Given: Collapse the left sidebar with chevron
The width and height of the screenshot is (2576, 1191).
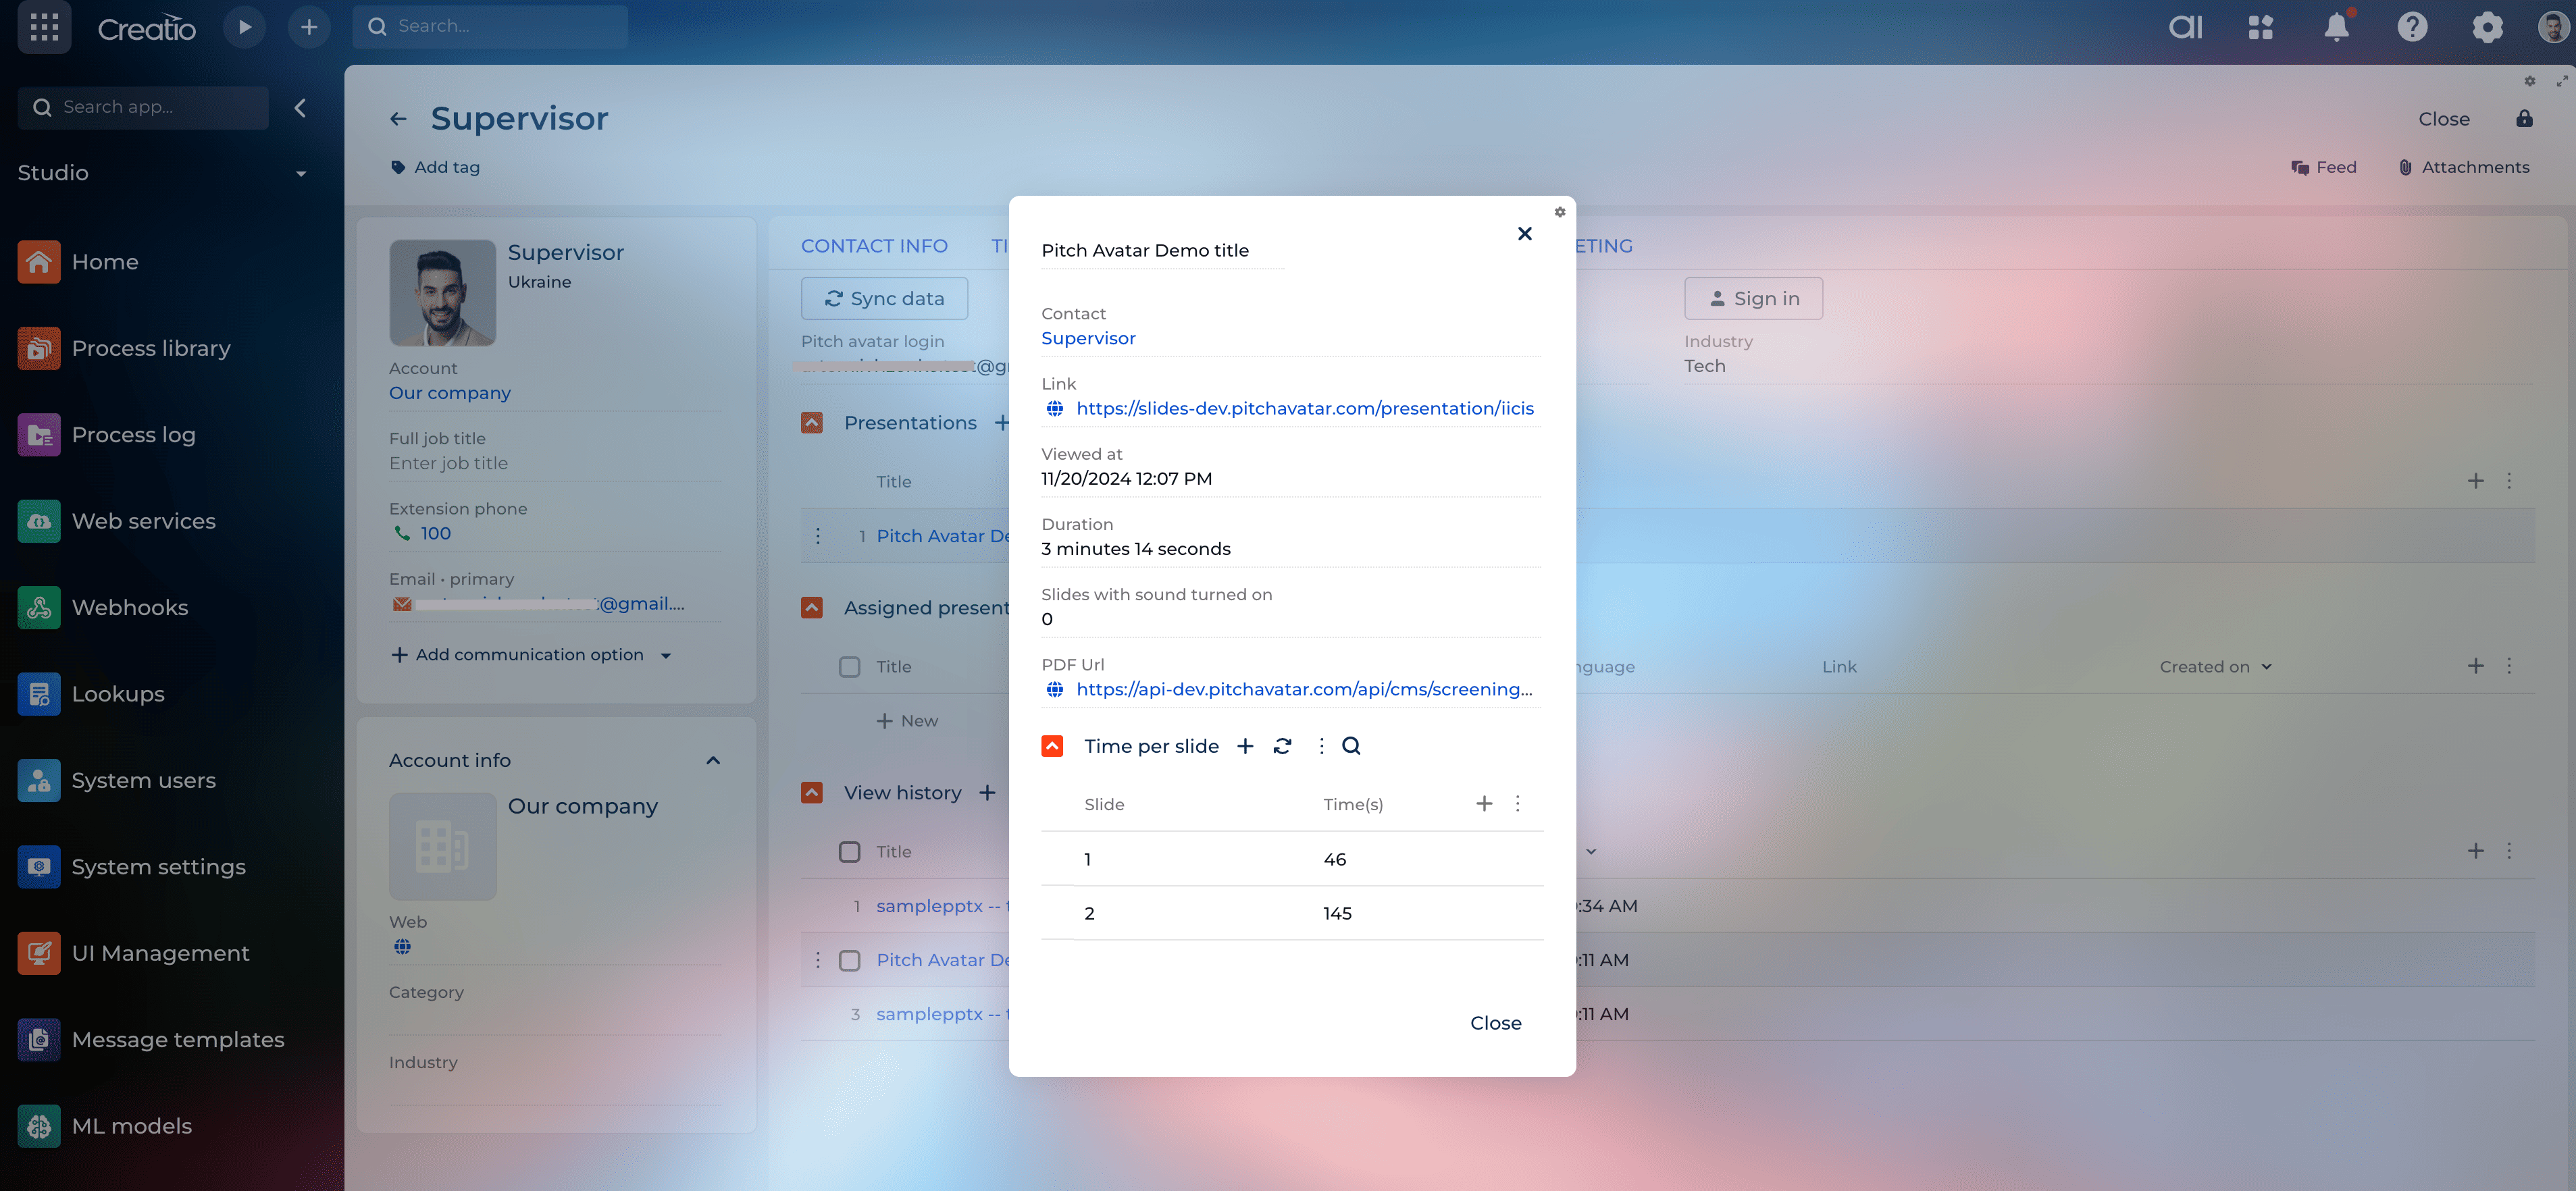Looking at the screenshot, I should click(300, 108).
